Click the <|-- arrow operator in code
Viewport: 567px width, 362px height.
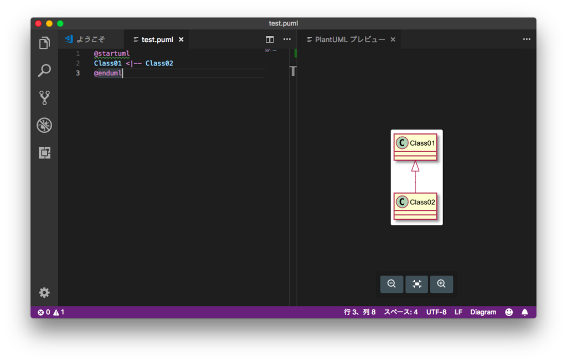pos(133,63)
